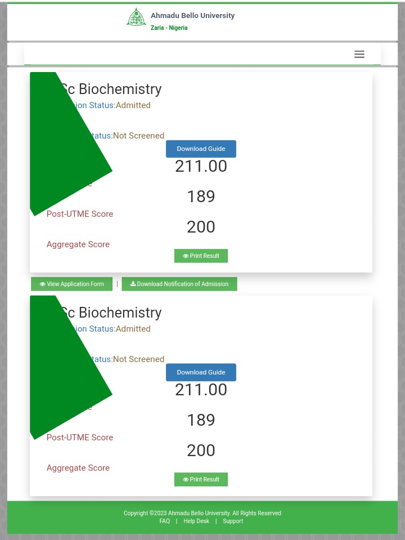Print Result in the second Biochemistry card

[201, 480]
